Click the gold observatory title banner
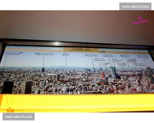The height and width of the screenshot is (123, 154). point(81,50)
